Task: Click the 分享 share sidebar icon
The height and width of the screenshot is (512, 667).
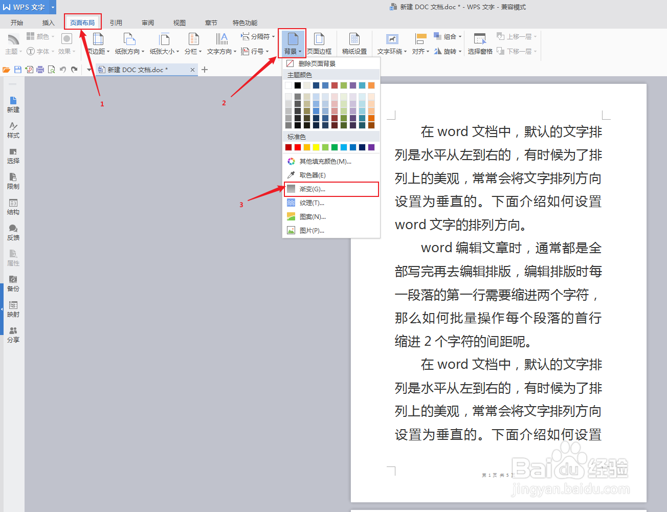Action: pyautogui.click(x=13, y=335)
